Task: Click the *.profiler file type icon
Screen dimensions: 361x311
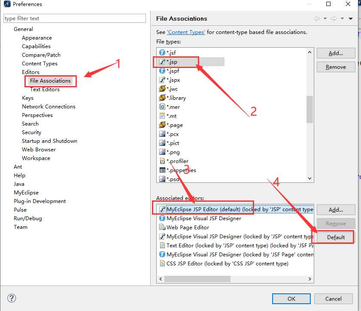Action: pyautogui.click(x=162, y=161)
